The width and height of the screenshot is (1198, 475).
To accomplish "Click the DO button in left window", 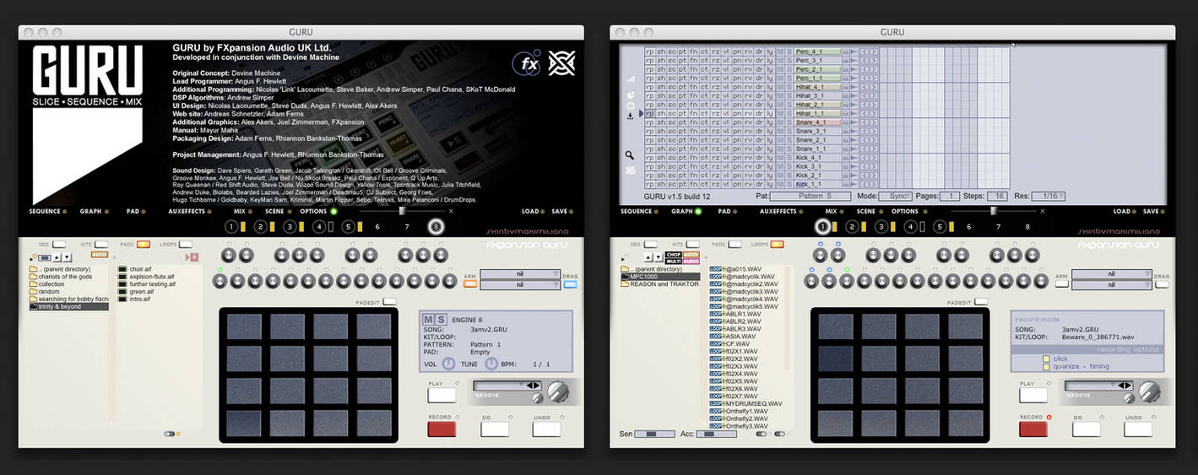I will (x=495, y=429).
